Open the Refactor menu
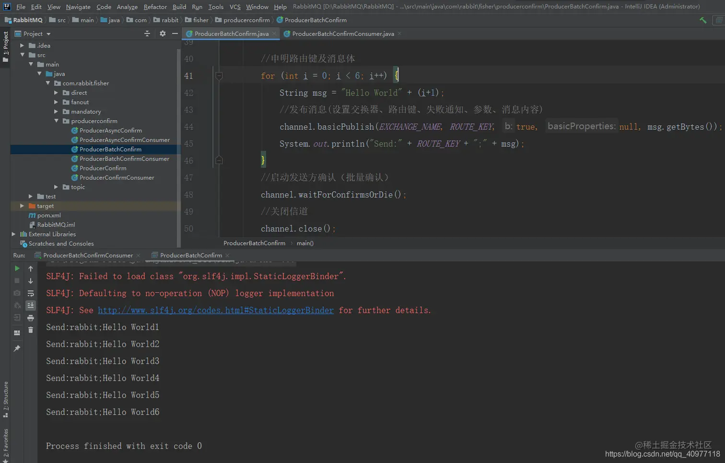Viewport: 725px width, 463px height. [155, 7]
